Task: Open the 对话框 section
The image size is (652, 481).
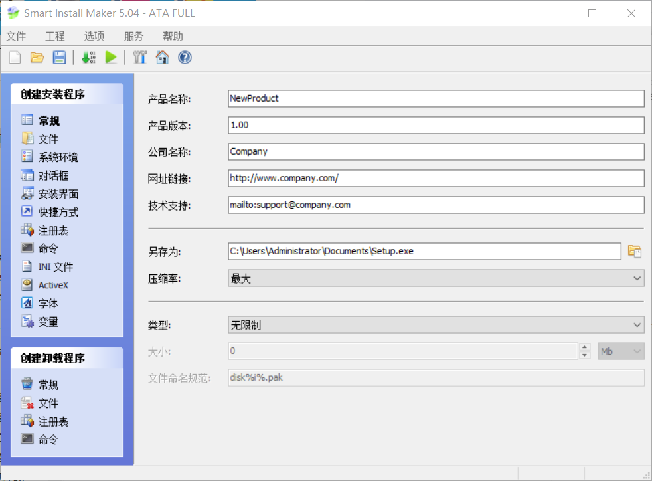Action: pyautogui.click(x=44, y=175)
